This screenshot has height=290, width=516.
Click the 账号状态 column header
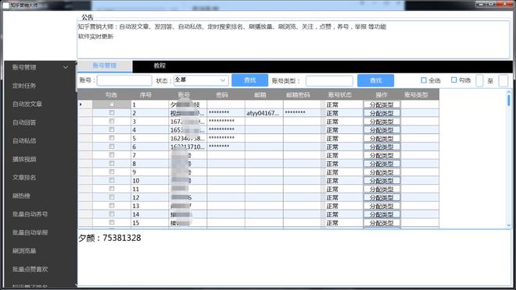click(339, 95)
